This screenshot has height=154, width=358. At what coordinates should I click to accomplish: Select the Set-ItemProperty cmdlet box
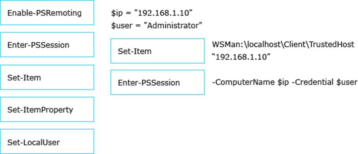pos(47,110)
